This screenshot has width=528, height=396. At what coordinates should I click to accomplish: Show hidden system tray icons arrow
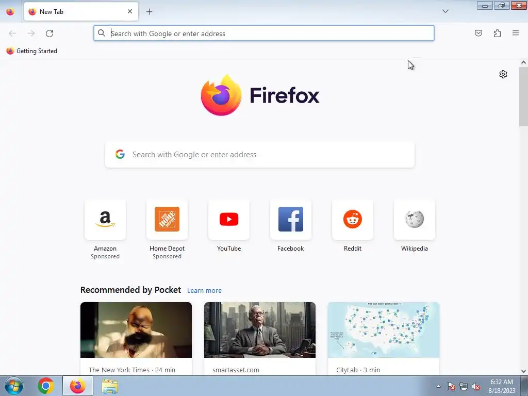point(438,387)
